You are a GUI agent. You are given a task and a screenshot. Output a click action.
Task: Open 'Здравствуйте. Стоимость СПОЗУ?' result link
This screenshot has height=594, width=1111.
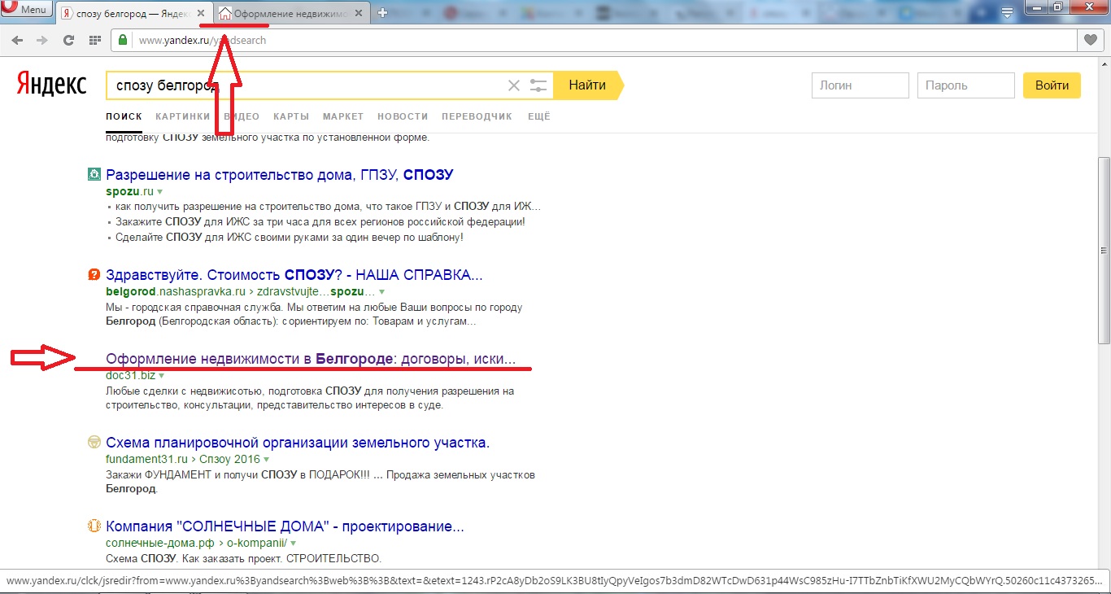[294, 275]
